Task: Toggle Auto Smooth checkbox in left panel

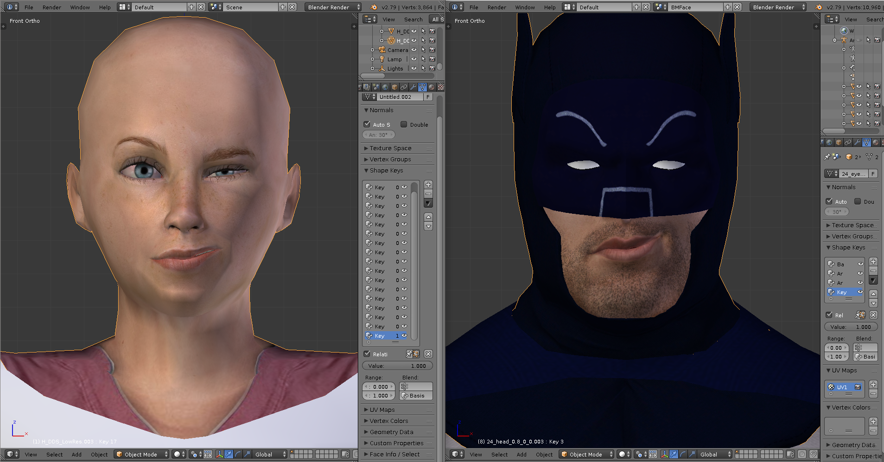Action: point(367,124)
